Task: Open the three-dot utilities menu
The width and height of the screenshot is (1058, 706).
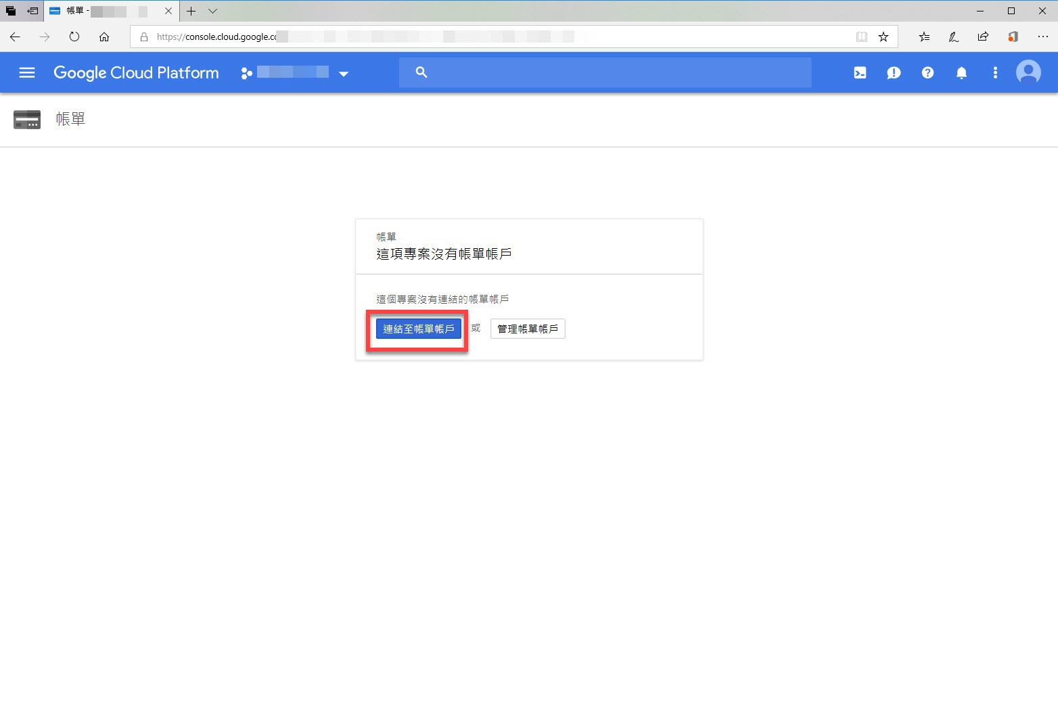Action: click(995, 72)
